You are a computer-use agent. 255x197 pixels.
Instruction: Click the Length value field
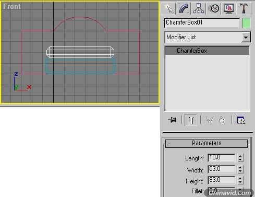coord(222,158)
